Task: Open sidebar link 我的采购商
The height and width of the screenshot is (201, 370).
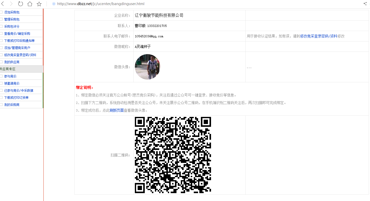Action: (x=12, y=105)
